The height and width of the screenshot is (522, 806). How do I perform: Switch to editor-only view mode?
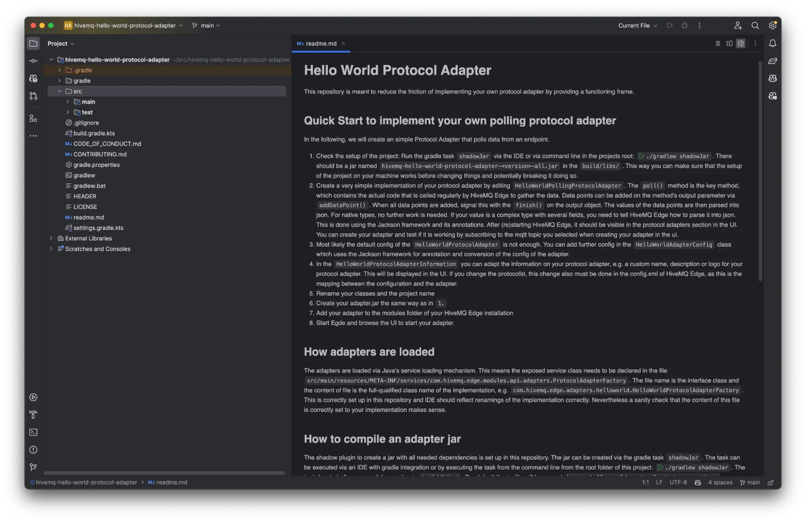coord(718,44)
